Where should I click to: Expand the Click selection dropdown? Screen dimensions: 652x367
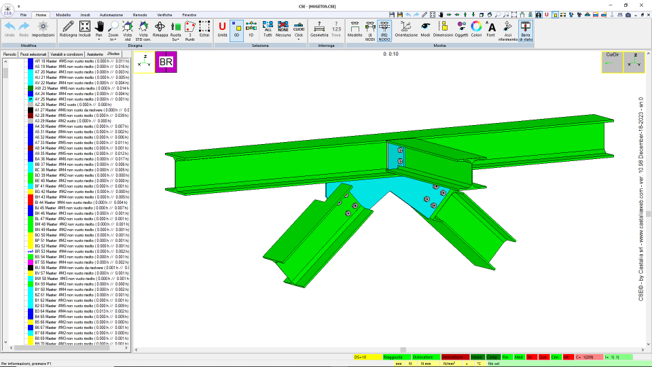coord(299,39)
